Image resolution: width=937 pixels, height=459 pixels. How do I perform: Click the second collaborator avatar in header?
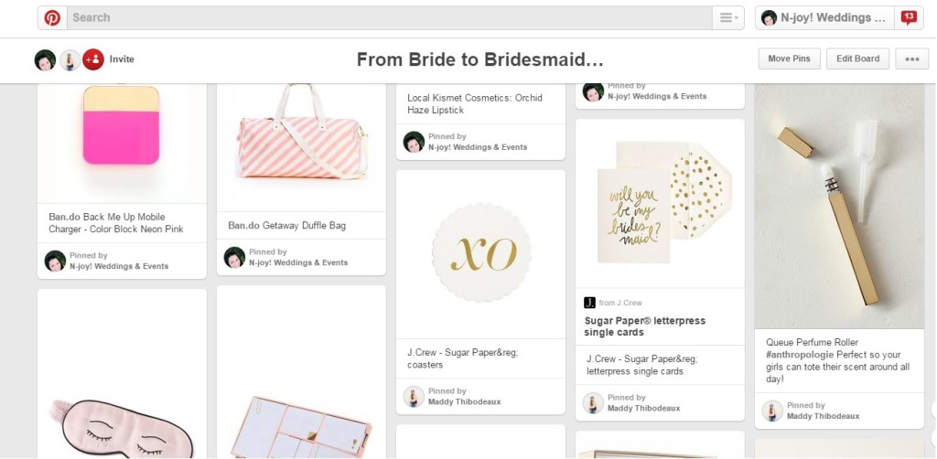(x=70, y=59)
